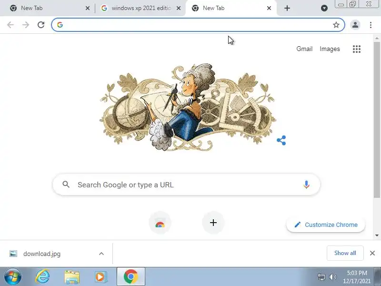The width and height of the screenshot is (381, 286).
Task: Bookmark this tab with the star icon
Action: coord(336,25)
